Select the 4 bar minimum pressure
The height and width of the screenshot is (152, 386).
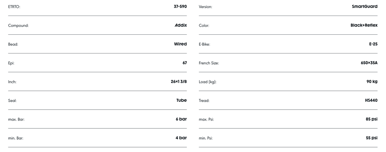tap(181, 138)
